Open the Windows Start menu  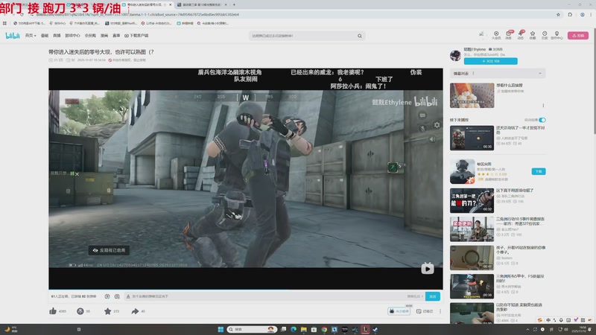(221, 329)
